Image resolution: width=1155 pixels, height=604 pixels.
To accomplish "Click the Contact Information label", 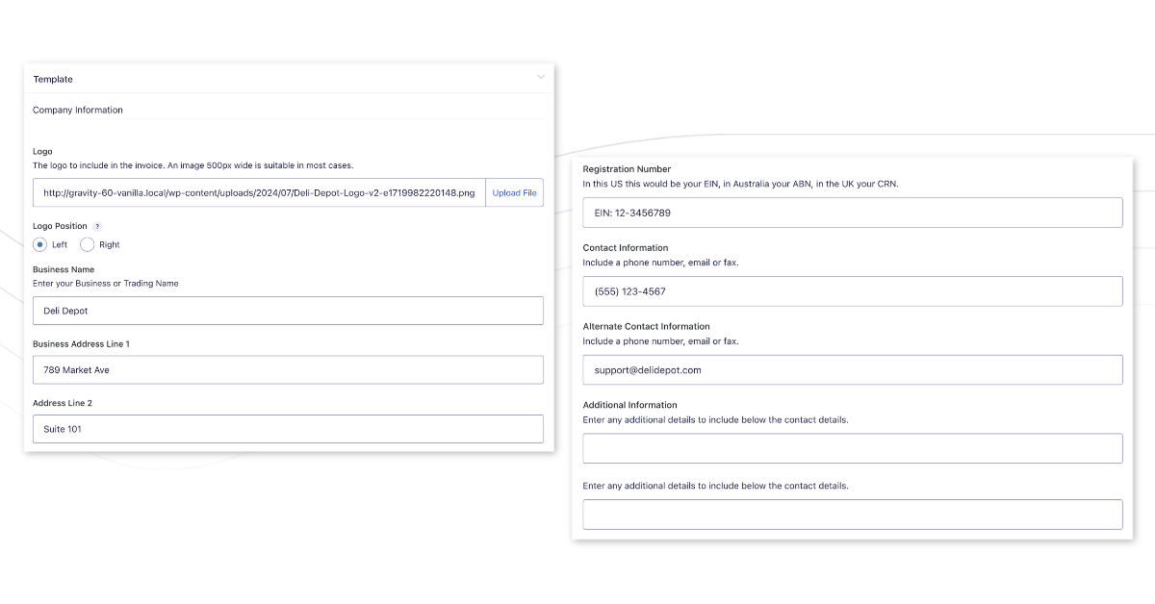I will tap(626, 248).
